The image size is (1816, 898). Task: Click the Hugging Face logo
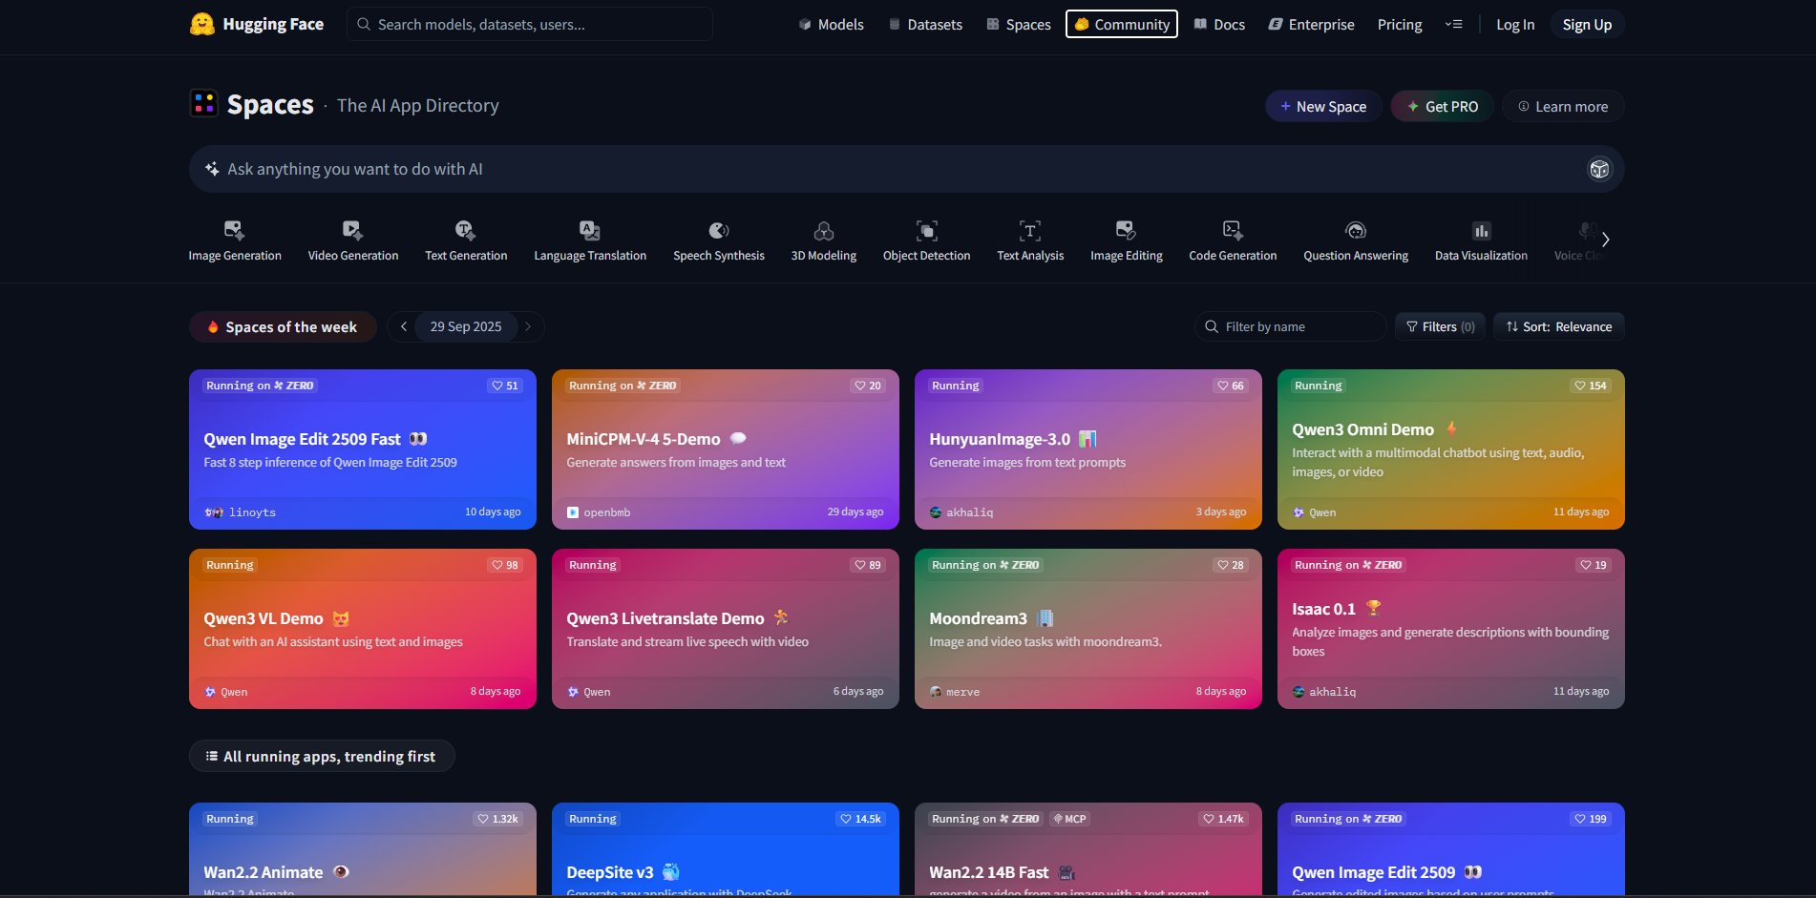(202, 24)
